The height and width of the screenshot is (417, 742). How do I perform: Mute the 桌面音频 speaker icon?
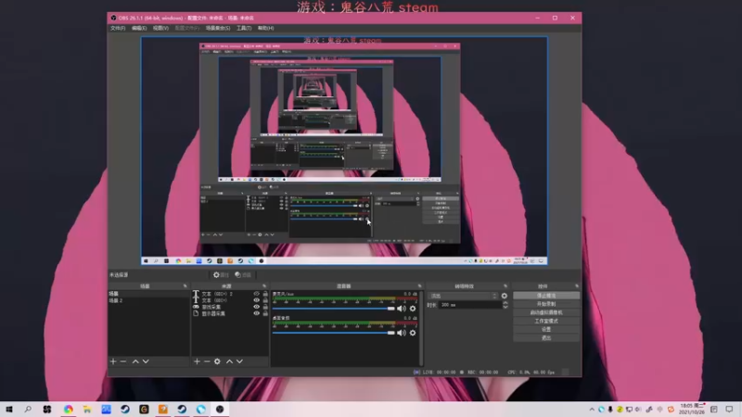(x=402, y=333)
